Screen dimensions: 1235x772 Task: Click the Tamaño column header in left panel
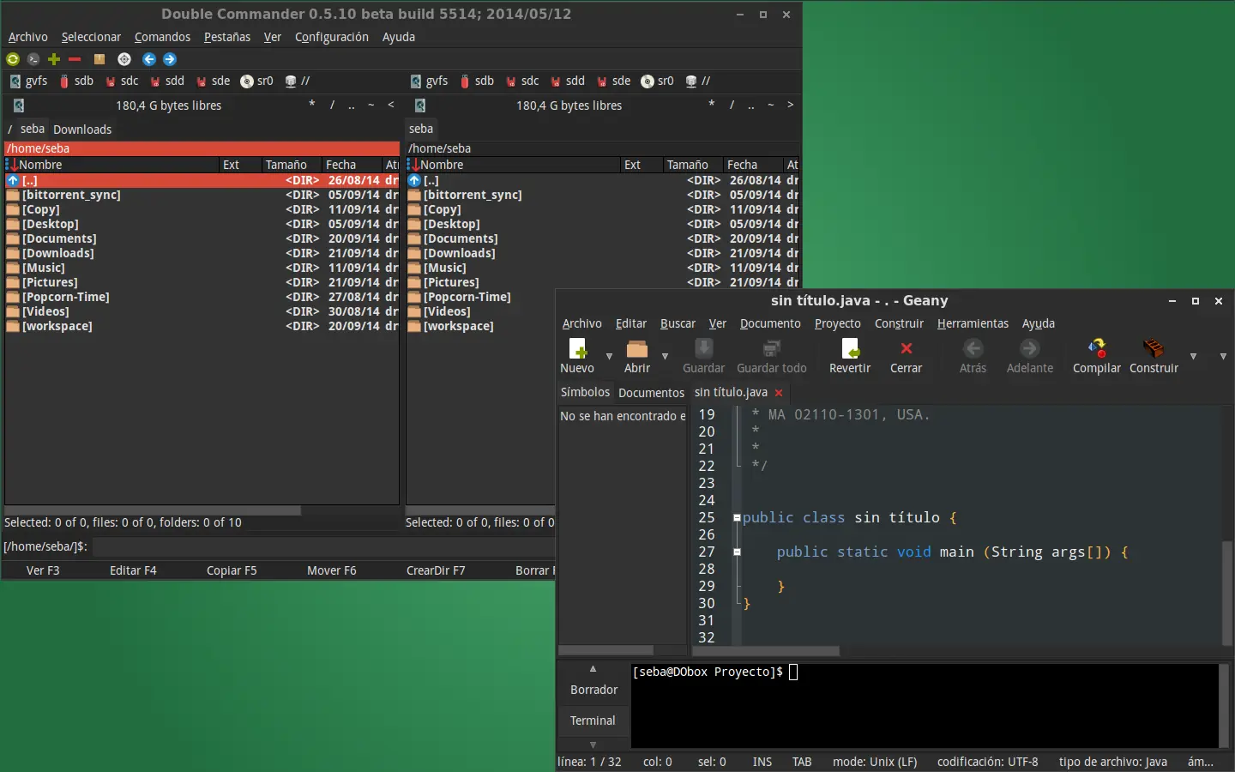[291, 165]
